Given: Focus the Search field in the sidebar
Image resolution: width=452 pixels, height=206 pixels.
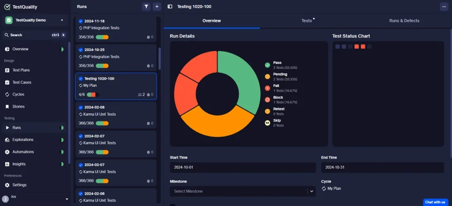Looking at the screenshot, I should click(35, 35).
